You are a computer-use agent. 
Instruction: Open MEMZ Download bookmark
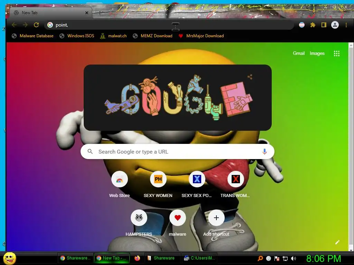click(x=153, y=36)
